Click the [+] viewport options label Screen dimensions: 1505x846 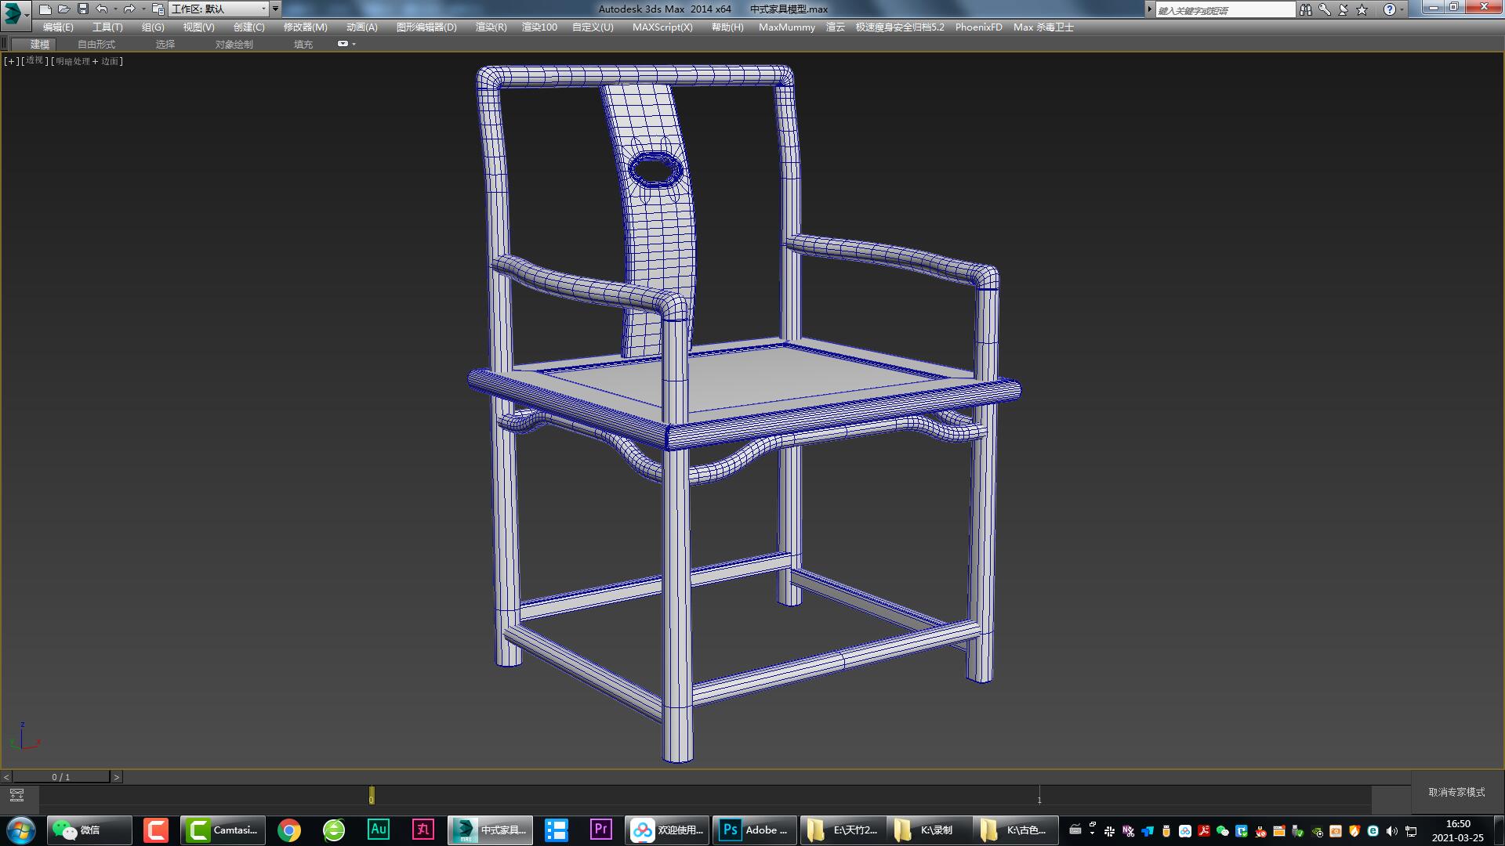coord(11,61)
